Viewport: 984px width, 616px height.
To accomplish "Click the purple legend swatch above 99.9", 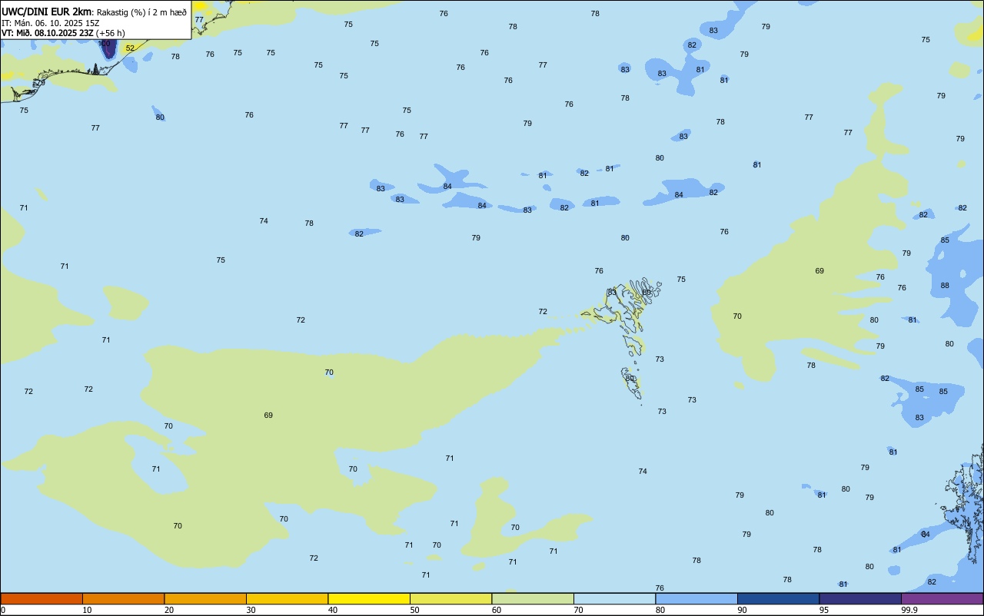I will [x=942, y=598].
